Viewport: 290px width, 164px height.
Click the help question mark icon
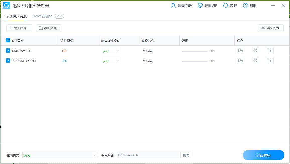(246, 6)
